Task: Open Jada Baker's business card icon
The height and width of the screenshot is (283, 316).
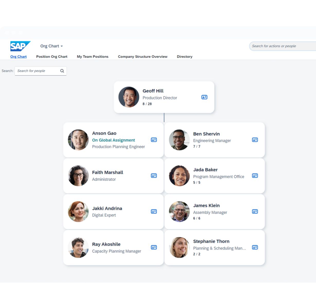Action: tap(255, 175)
